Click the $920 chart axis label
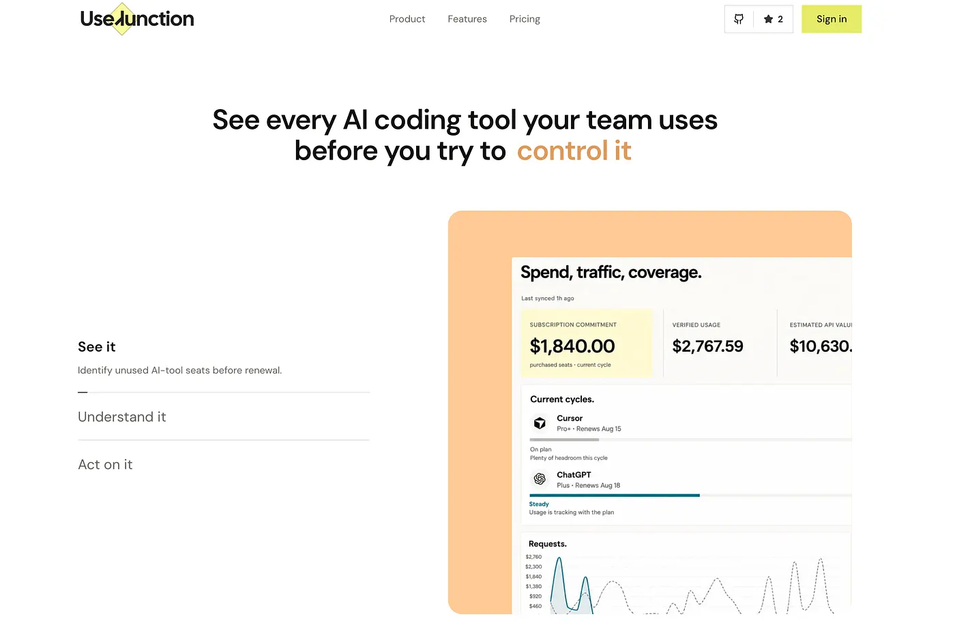The height and width of the screenshot is (642, 955). [x=535, y=596]
